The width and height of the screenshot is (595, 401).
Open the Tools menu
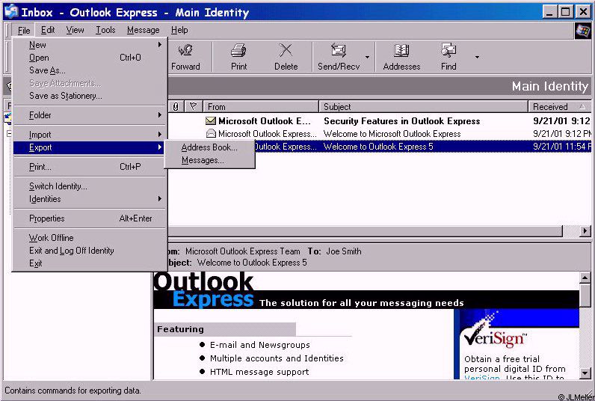(x=105, y=30)
